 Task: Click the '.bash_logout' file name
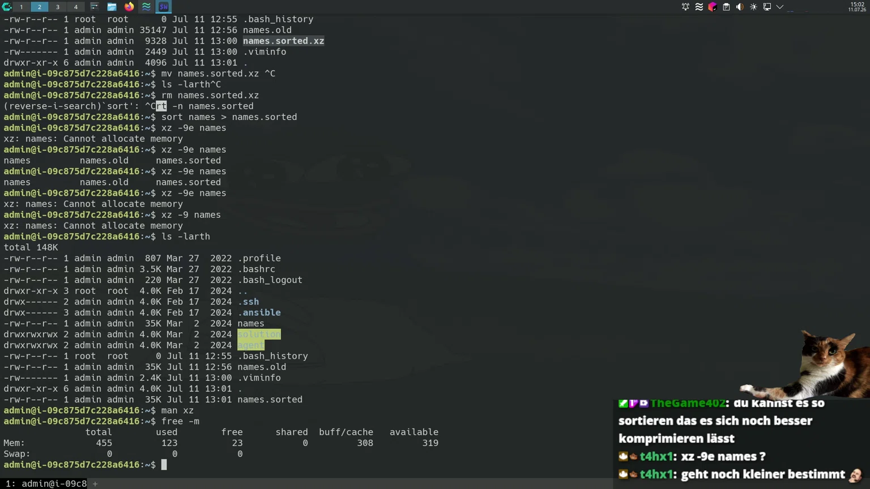tap(270, 280)
